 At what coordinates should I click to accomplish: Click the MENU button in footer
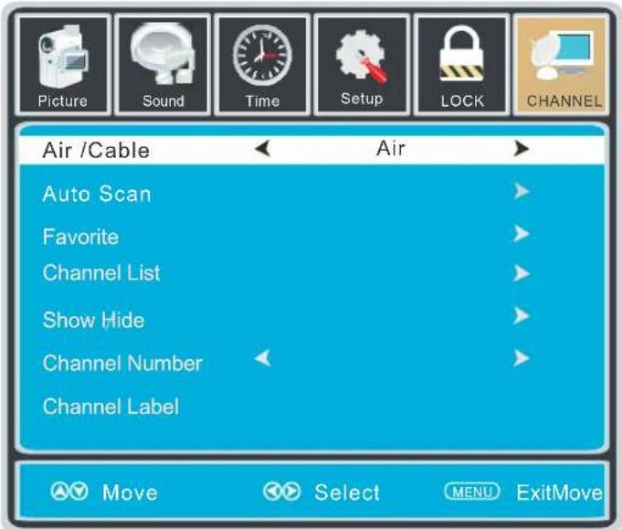[471, 492]
